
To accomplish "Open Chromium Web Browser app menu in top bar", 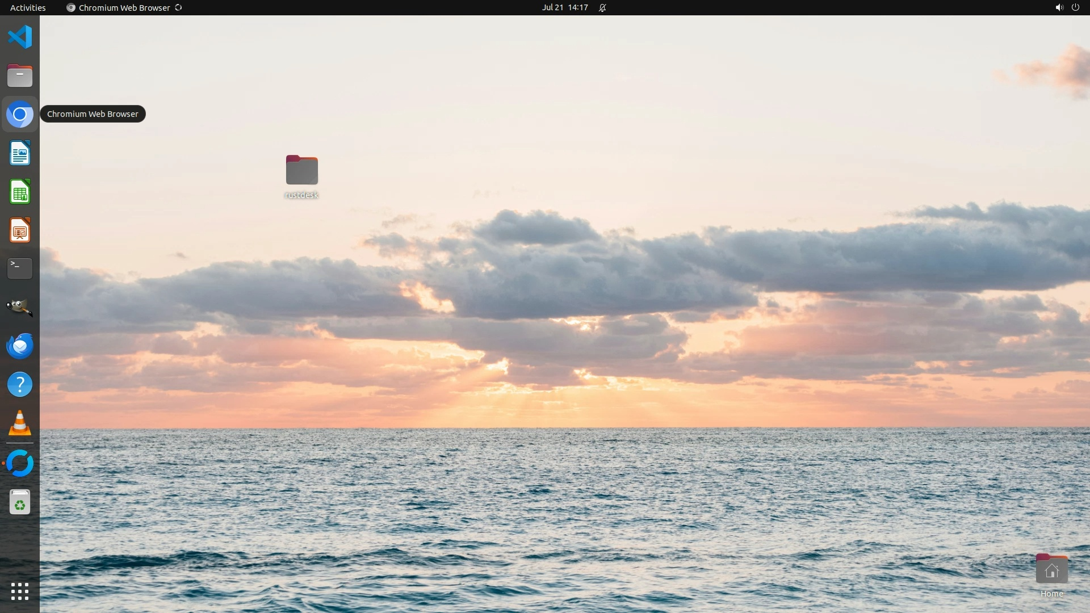I will tap(124, 7).
